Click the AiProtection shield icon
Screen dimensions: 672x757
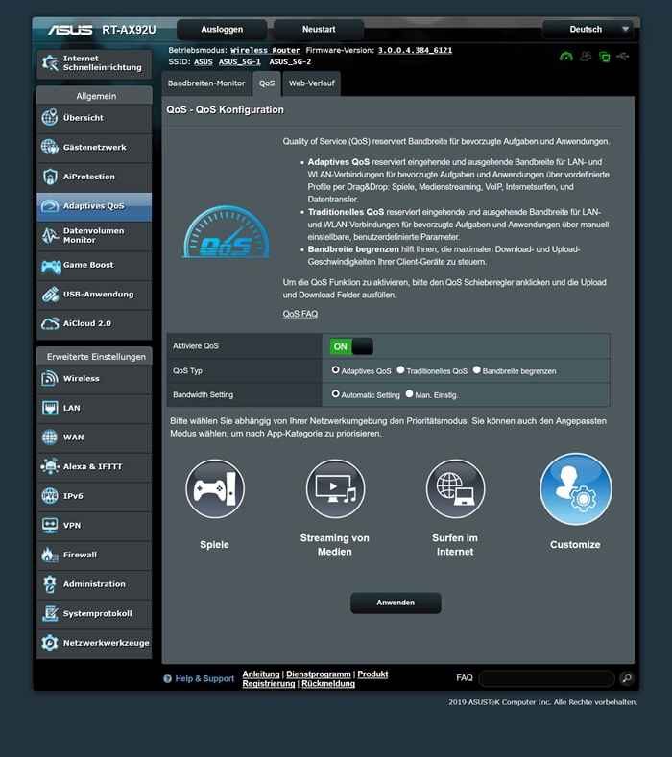coord(50,177)
